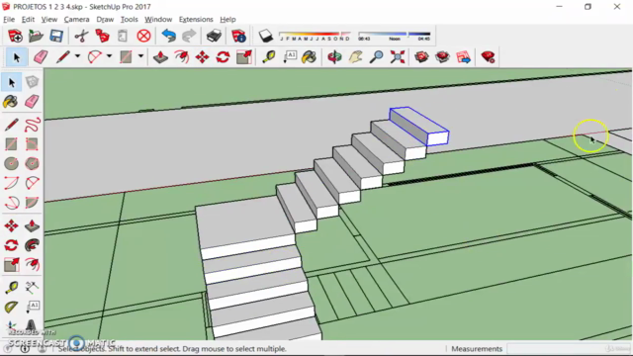Click Send to LayOut icon
This screenshot has height=356, width=633.
pyautogui.click(x=464, y=57)
